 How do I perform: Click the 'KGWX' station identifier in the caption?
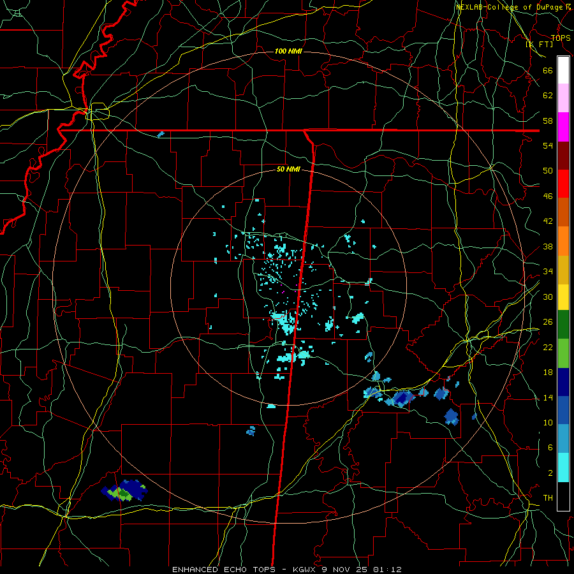305,570
